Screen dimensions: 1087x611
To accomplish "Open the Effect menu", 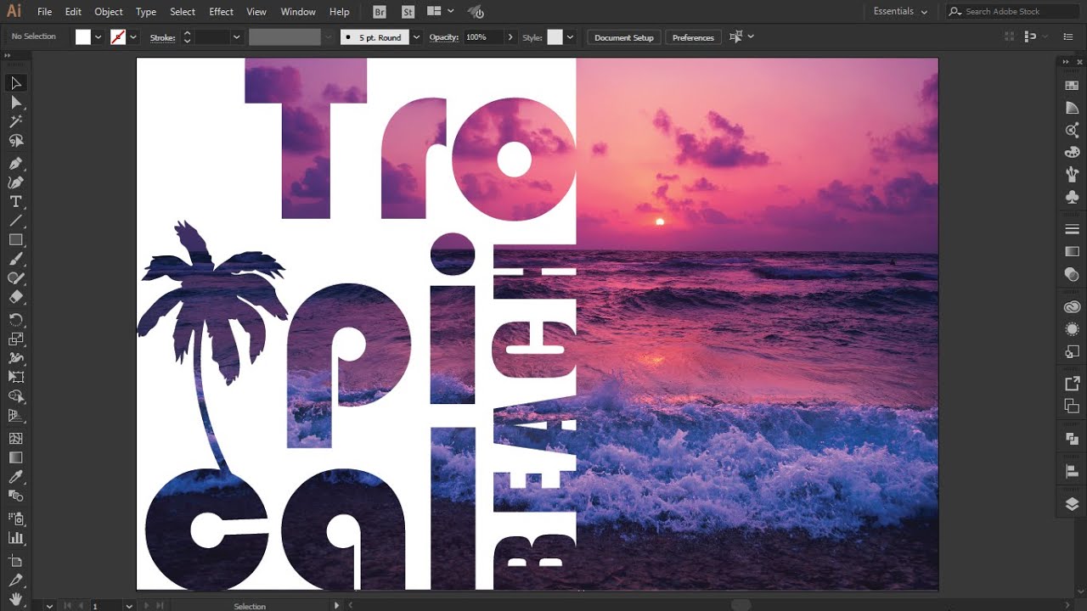I will pyautogui.click(x=221, y=12).
